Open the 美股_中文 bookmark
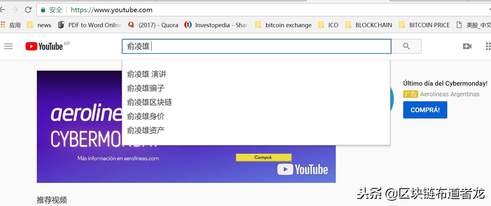Viewport: 491px width, 206px height. pos(474,25)
